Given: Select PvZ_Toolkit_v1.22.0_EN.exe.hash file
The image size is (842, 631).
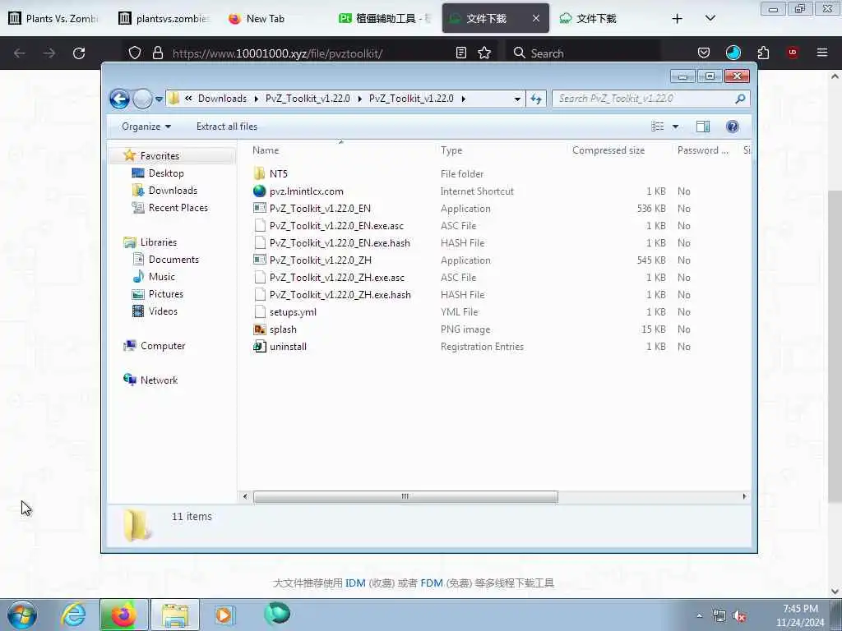Looking at the screenshot, I should coord(340,243).
